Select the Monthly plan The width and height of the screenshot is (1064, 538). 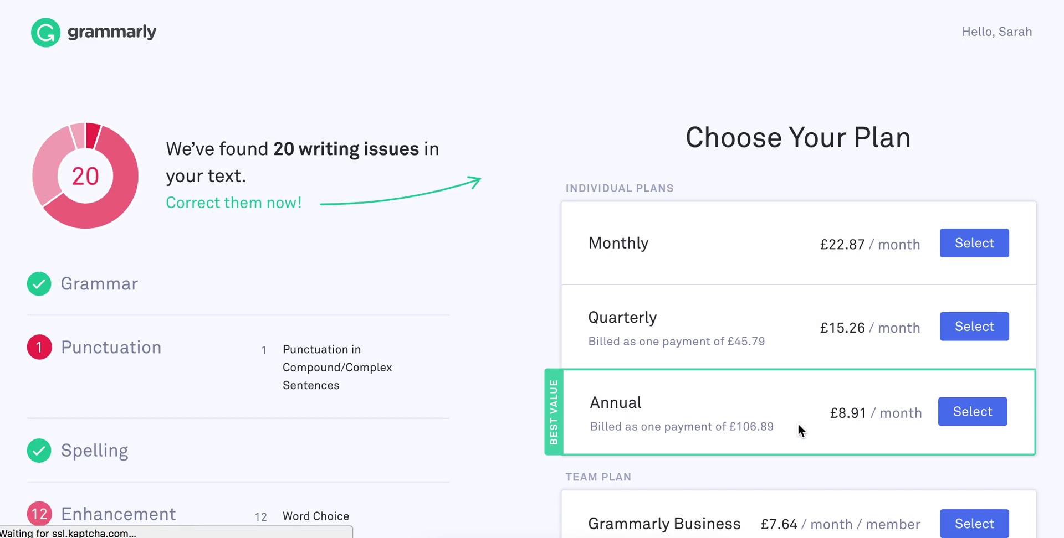tap(974, 243)
